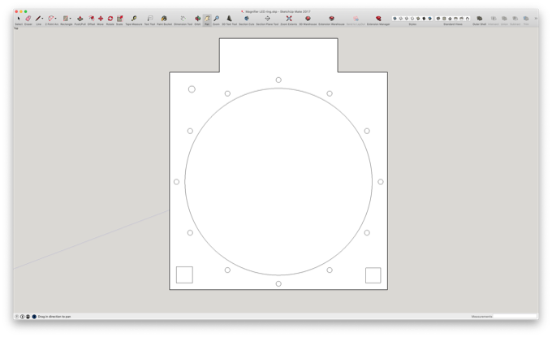The width and height of the screenshot is (552, 337).
Task: Pick the Scale tool
Action: pos(119,19)
